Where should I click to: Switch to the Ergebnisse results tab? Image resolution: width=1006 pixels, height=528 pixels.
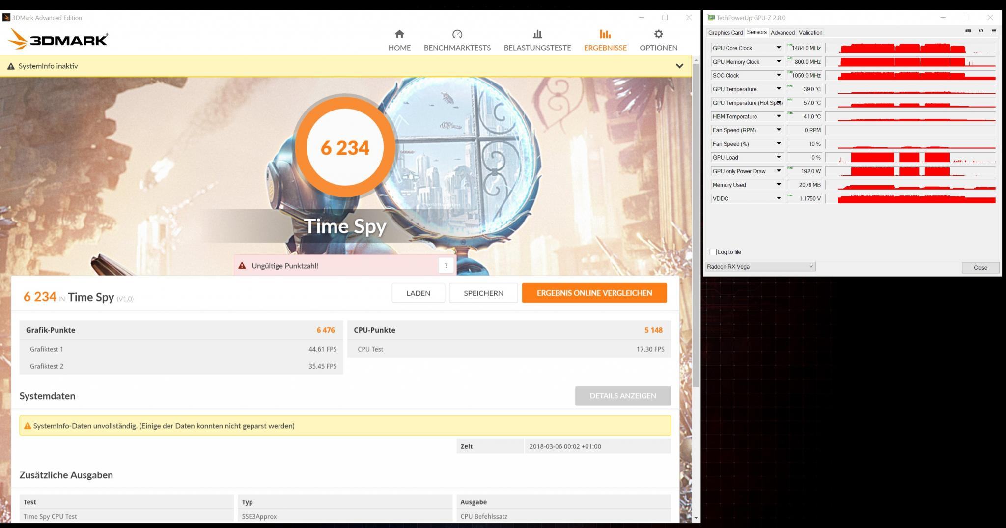point(605,40)
